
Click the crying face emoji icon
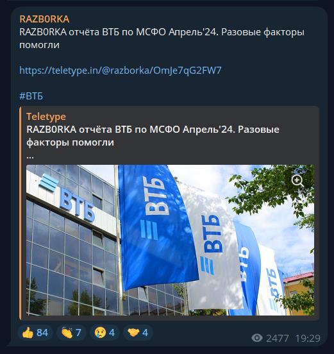[100, 333]
